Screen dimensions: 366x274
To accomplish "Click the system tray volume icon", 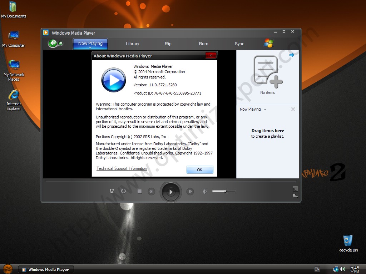I will click(342, 269).
